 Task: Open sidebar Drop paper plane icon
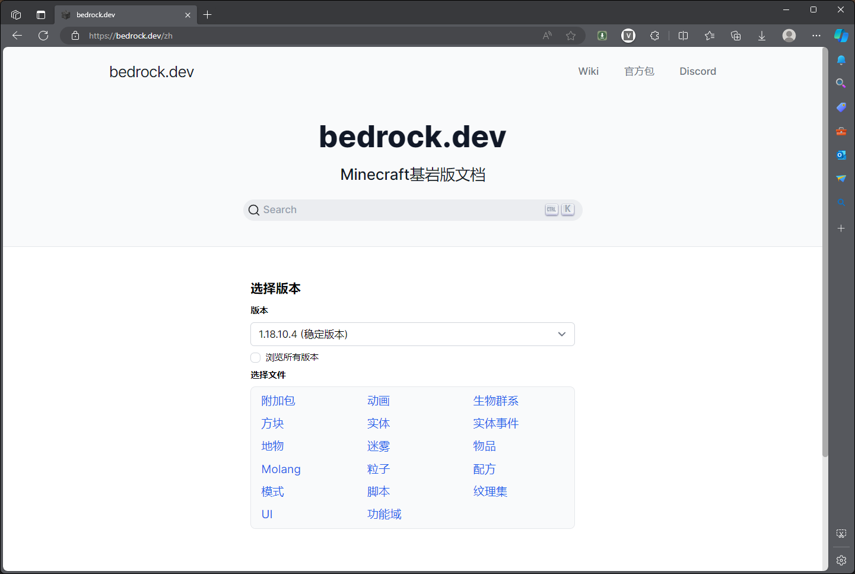[841, 179]
